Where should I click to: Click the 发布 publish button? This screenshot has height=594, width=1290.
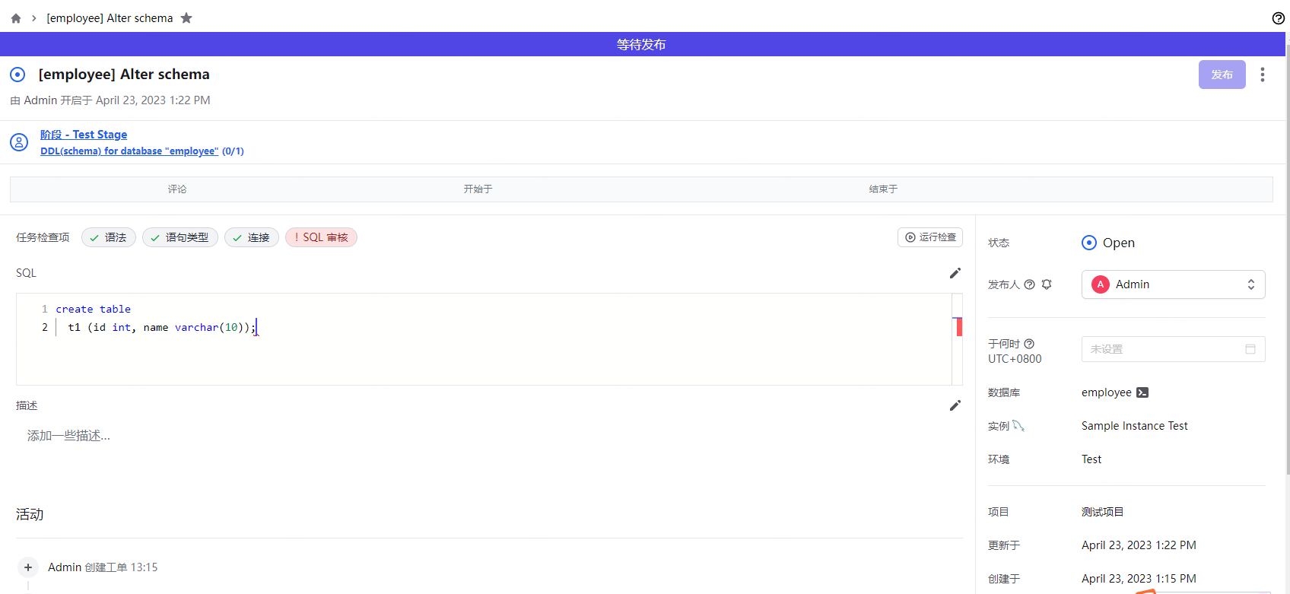[x=1222, y=75]
